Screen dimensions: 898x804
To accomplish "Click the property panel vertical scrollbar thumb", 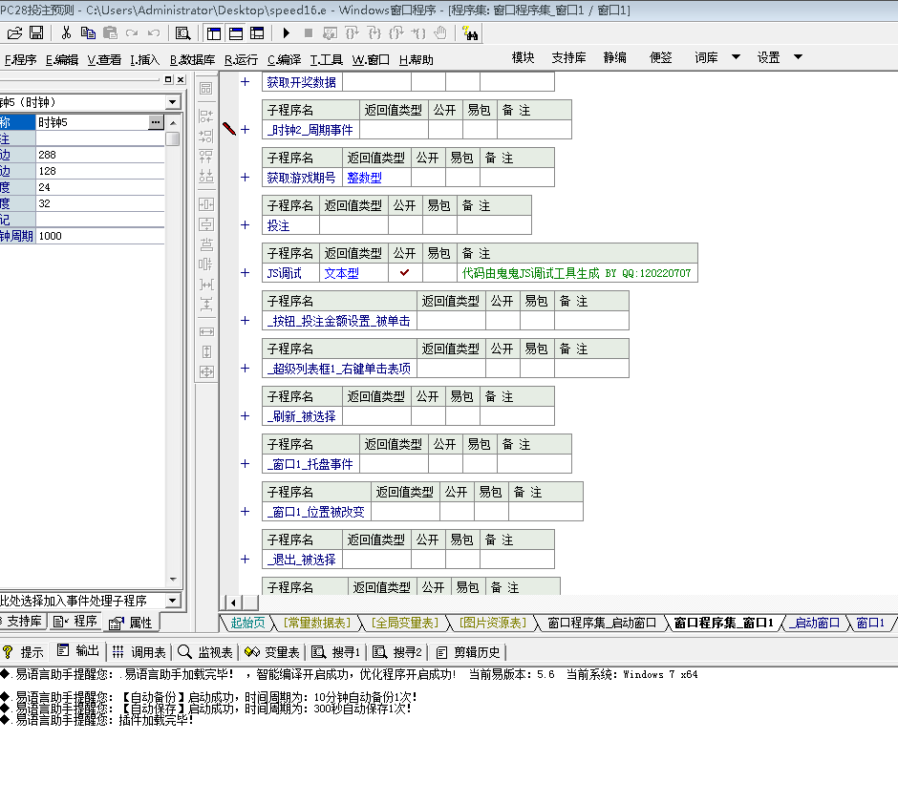I will [173, 138].
